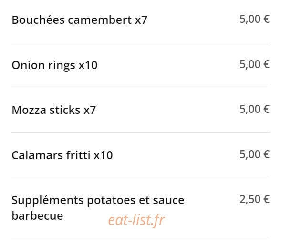The height and width of the screenshot is (245, 301).
Task: Click the word camembert in first item
Action: click(x=100, y=20)
